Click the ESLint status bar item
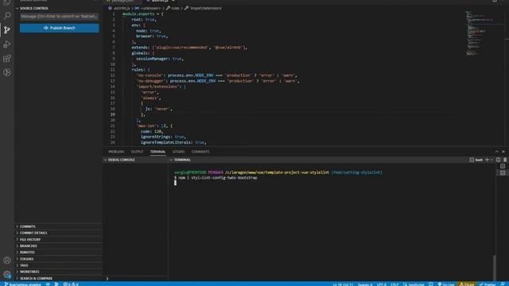 tap(467, 284)
